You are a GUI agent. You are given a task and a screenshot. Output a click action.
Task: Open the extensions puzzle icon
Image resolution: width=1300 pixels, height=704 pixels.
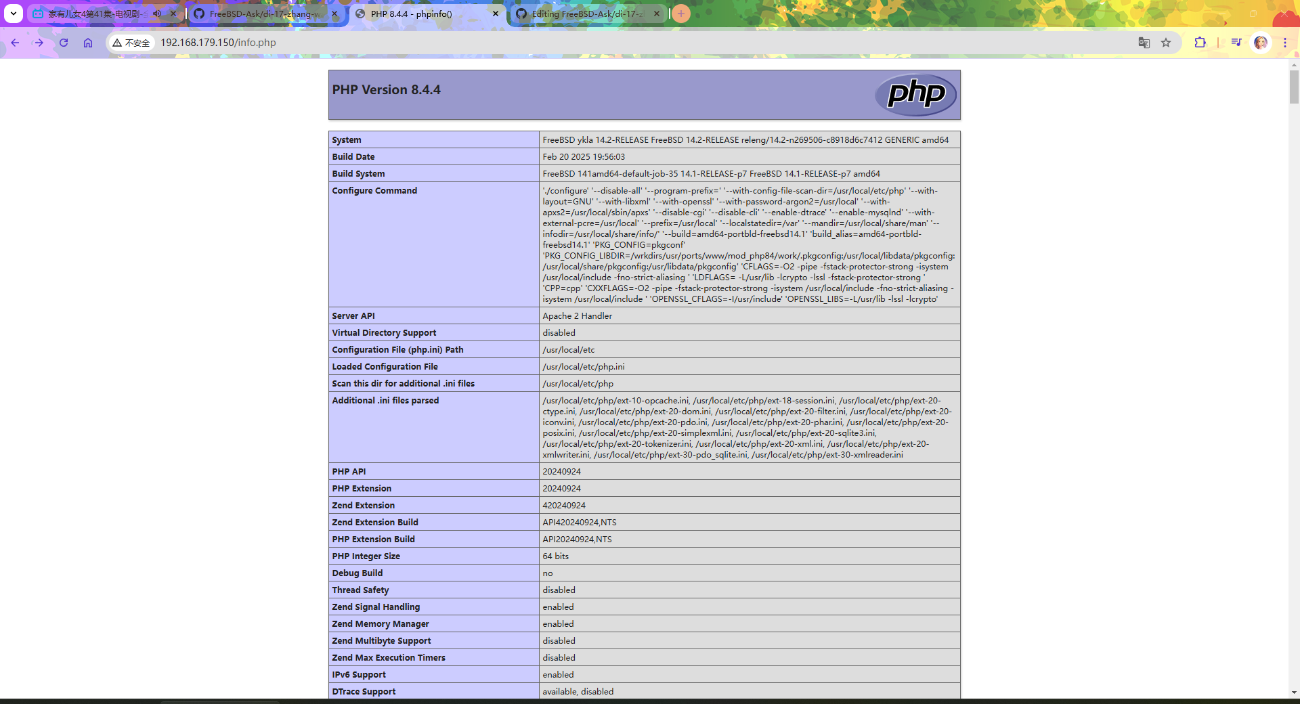[1200, 43]
